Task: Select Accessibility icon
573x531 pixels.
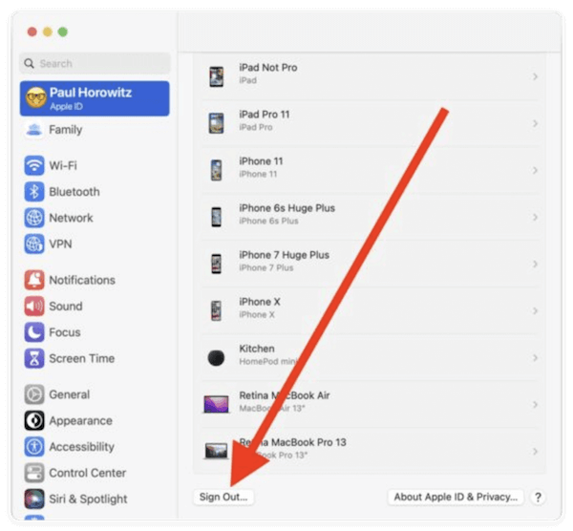Action: point(34,447)
